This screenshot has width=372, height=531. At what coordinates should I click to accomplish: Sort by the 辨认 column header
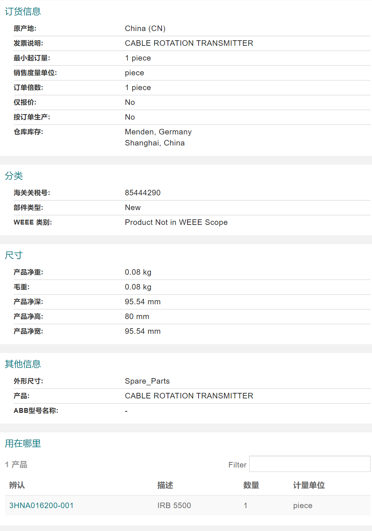17,485
